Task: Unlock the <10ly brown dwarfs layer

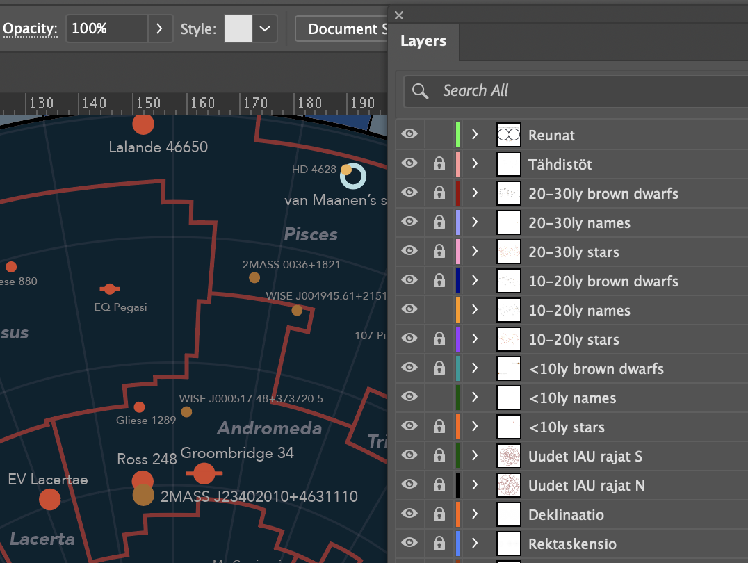Action: pos(439,368)
